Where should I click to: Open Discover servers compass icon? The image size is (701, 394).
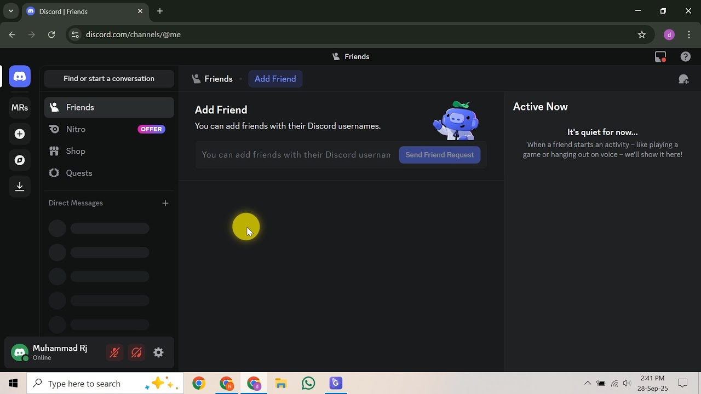point(20,160)
